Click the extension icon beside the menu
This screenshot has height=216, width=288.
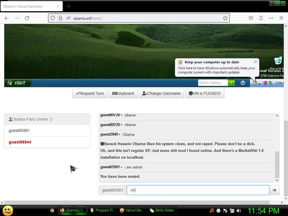[x=271, y=18]
